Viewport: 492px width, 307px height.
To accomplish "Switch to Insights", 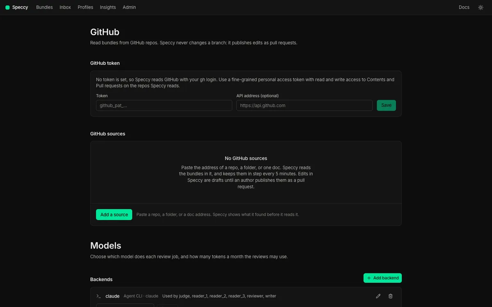I will point(108,7).
